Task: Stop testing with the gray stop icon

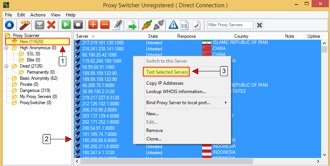Action: (x=78, y=25)
